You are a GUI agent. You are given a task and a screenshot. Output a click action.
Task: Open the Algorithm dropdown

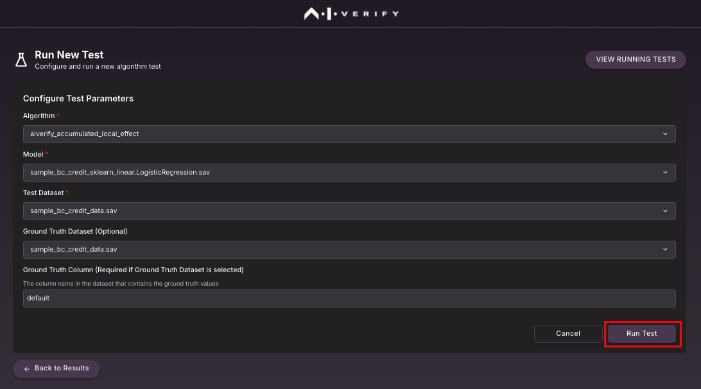349,134
